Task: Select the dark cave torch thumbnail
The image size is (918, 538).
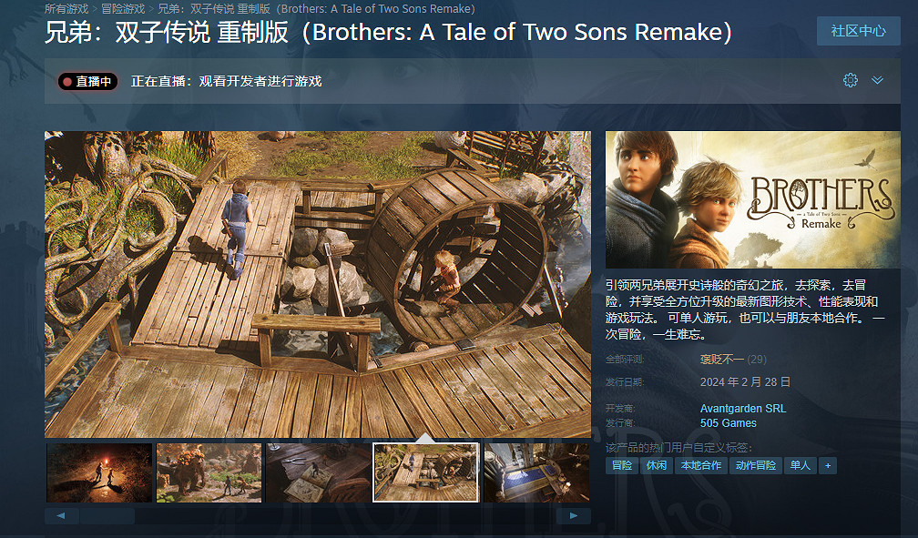Action: [x=99, y=472]
